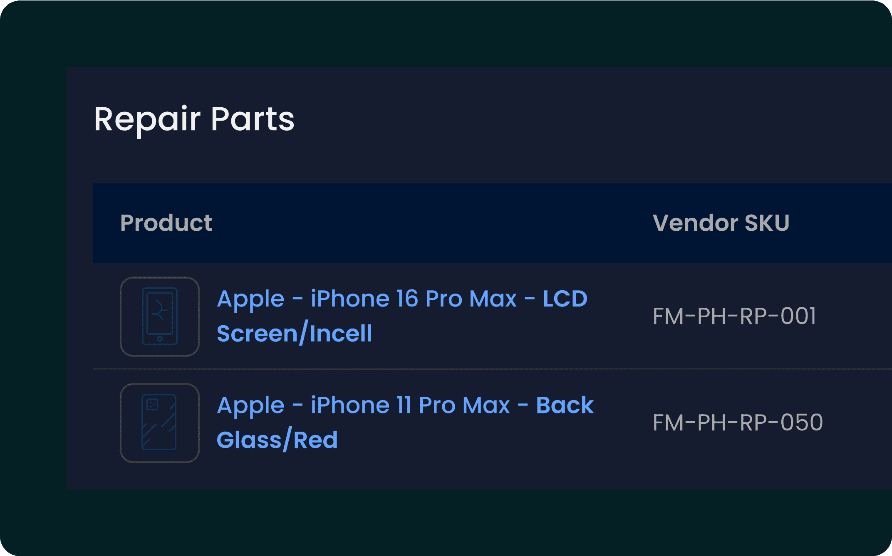This screenshot has width=892, height=556.
Task: Open the iPhone 16 Pro Max LCD Screen link
Action: [402, 299]
